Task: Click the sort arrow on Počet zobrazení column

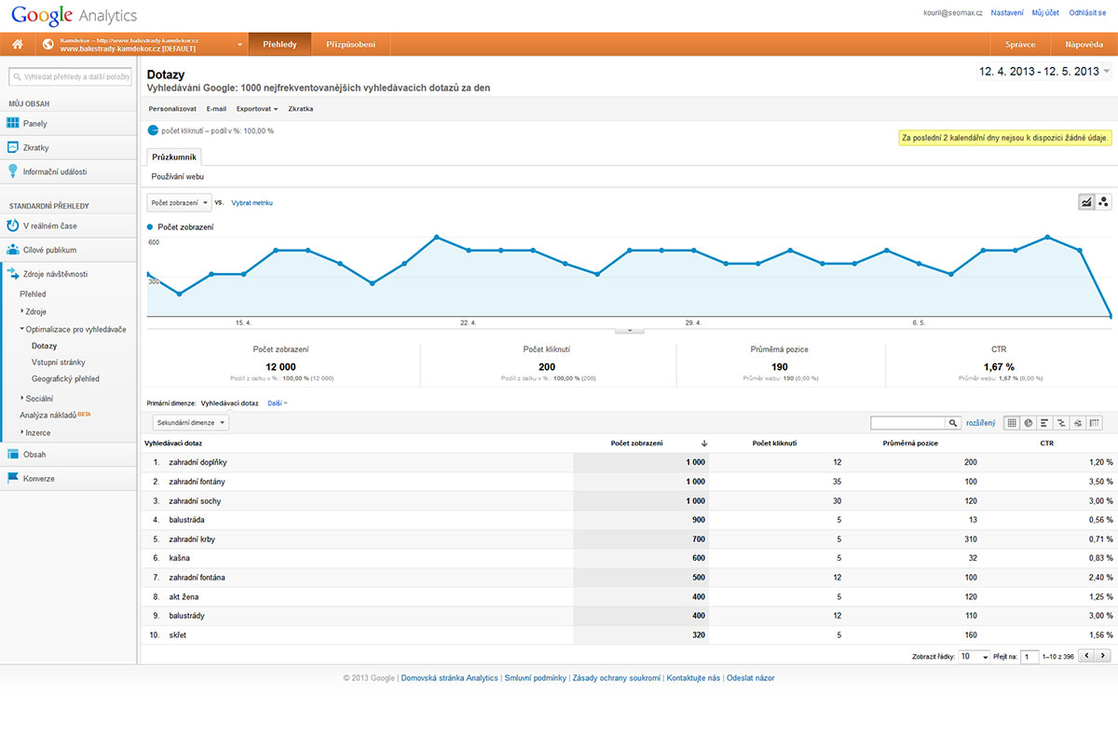Action: (x=703, y=443)
